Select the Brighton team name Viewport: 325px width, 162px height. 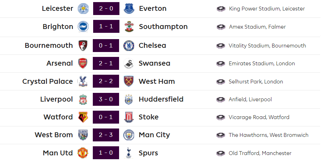click(x=58, y=27)
